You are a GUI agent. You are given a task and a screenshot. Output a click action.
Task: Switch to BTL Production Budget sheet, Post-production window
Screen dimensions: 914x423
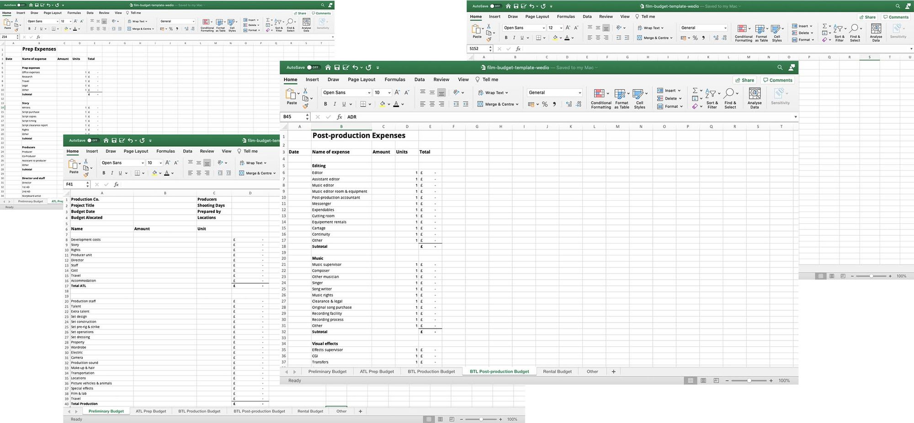[431, 371]
